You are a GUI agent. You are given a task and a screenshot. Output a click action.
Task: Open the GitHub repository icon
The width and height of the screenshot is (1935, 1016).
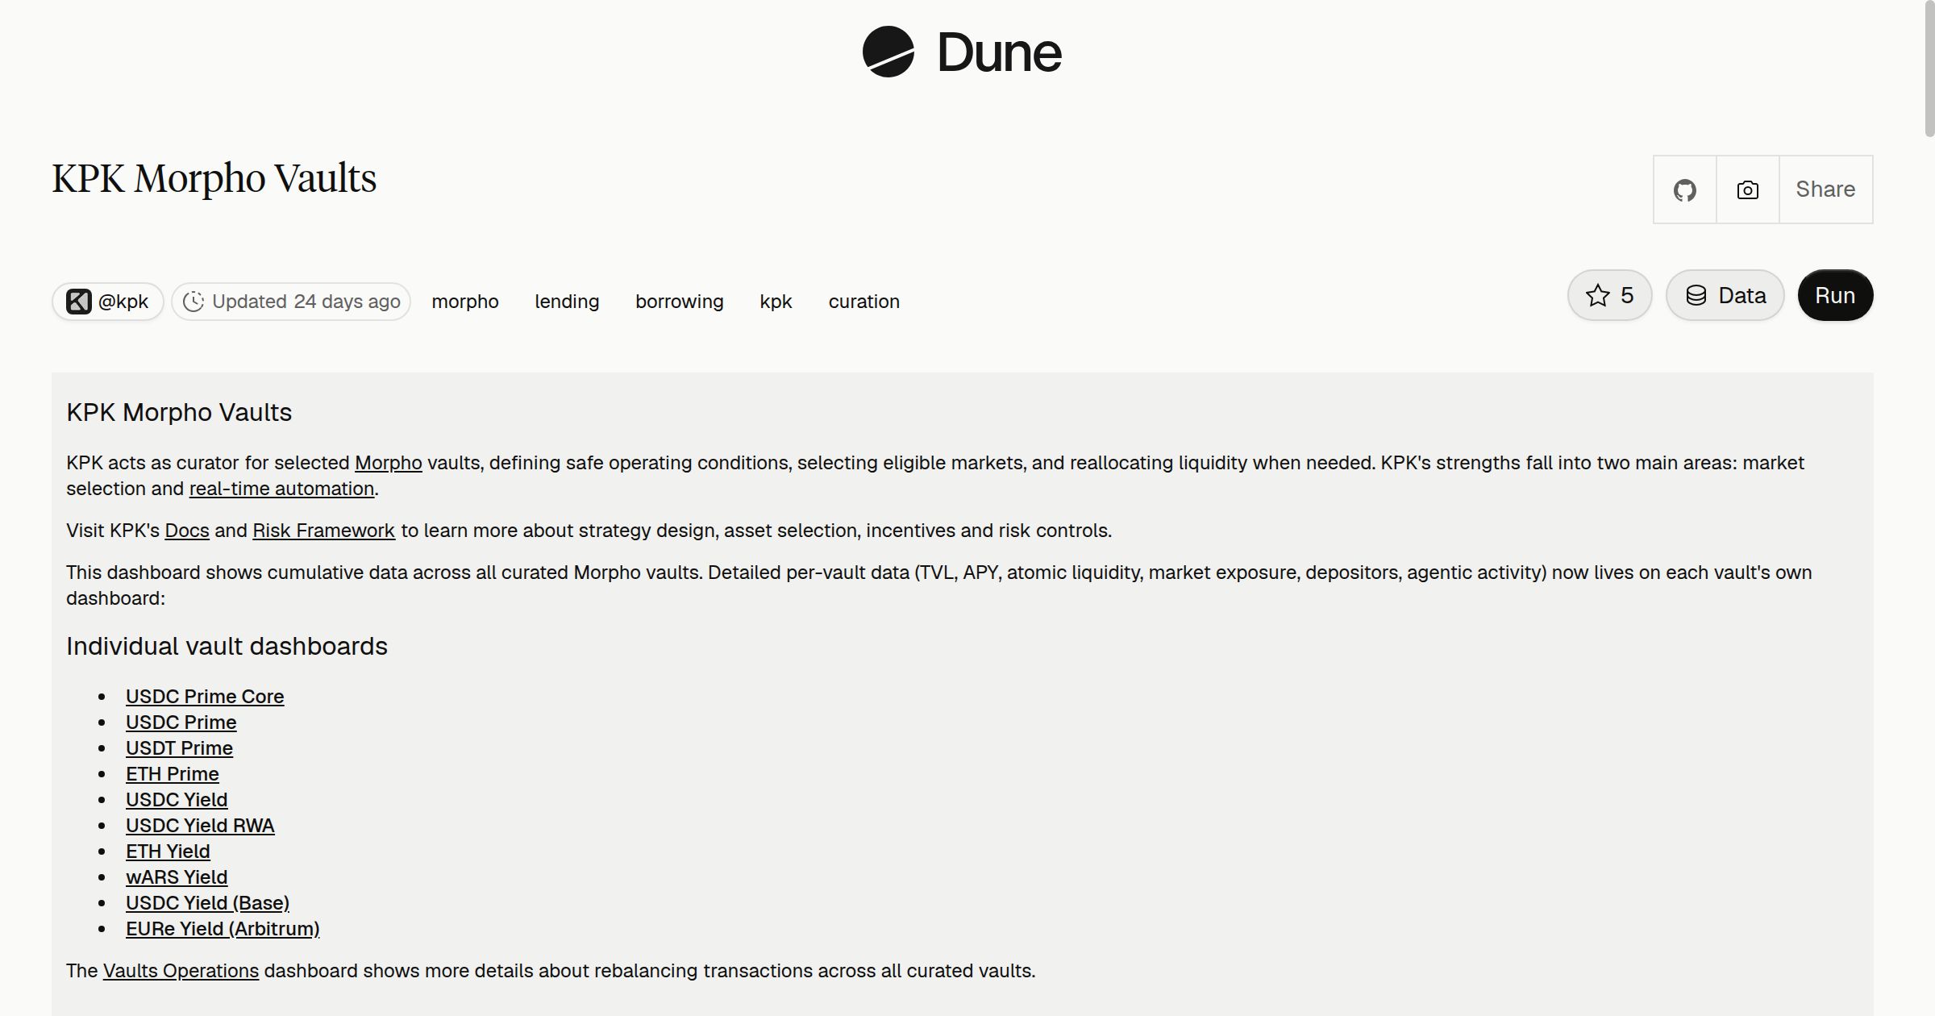pyautogui.click(x=1684, y=189)
